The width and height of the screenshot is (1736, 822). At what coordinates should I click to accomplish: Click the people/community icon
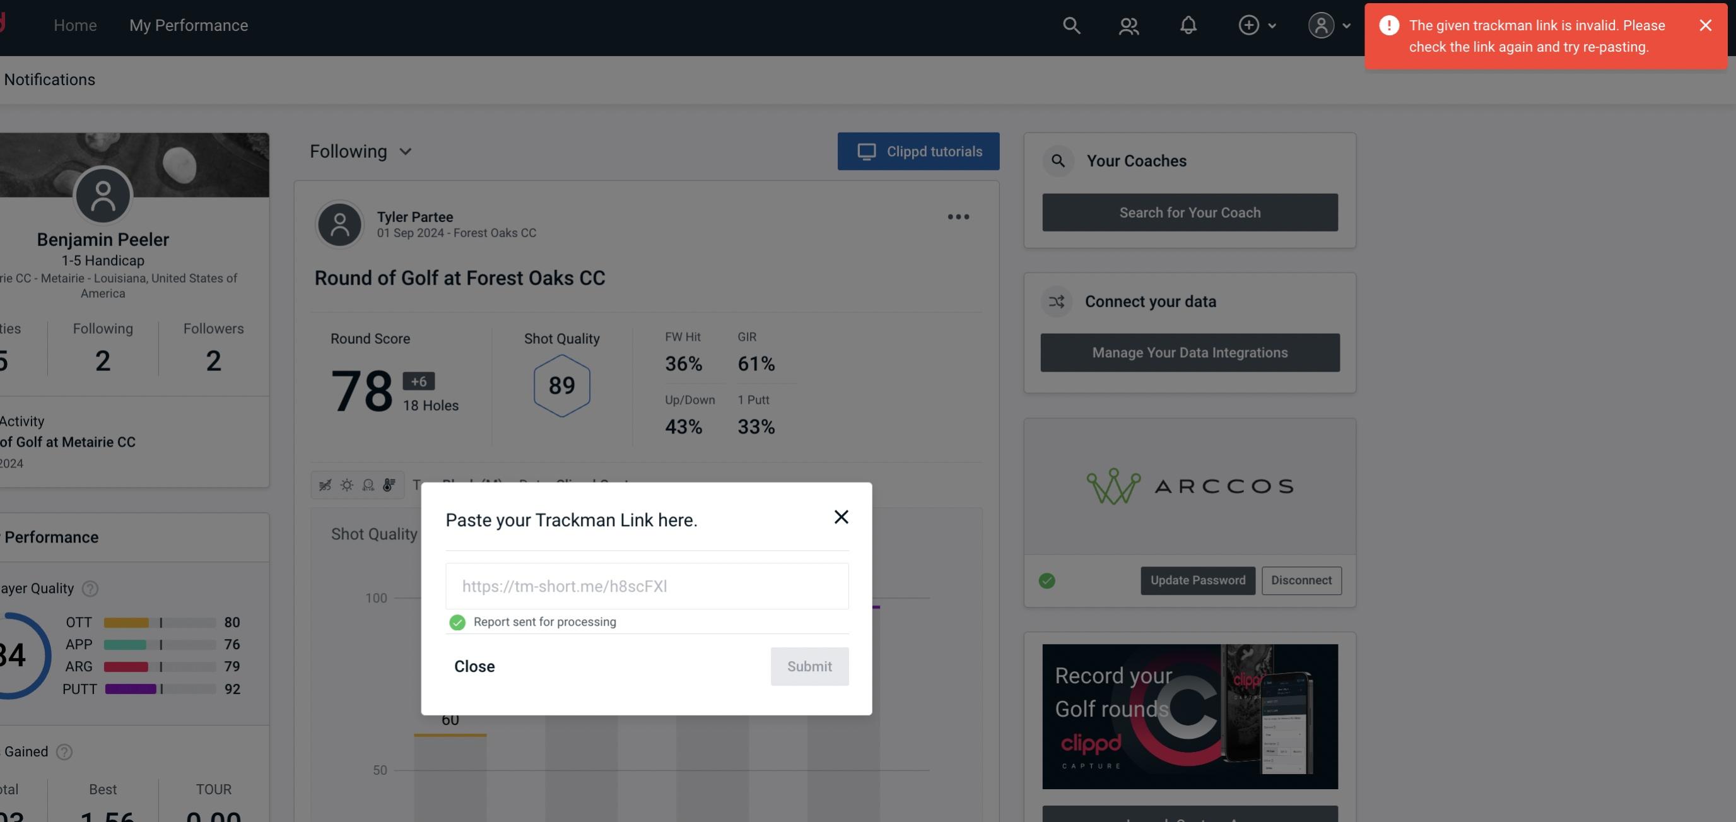point(1128,25)
